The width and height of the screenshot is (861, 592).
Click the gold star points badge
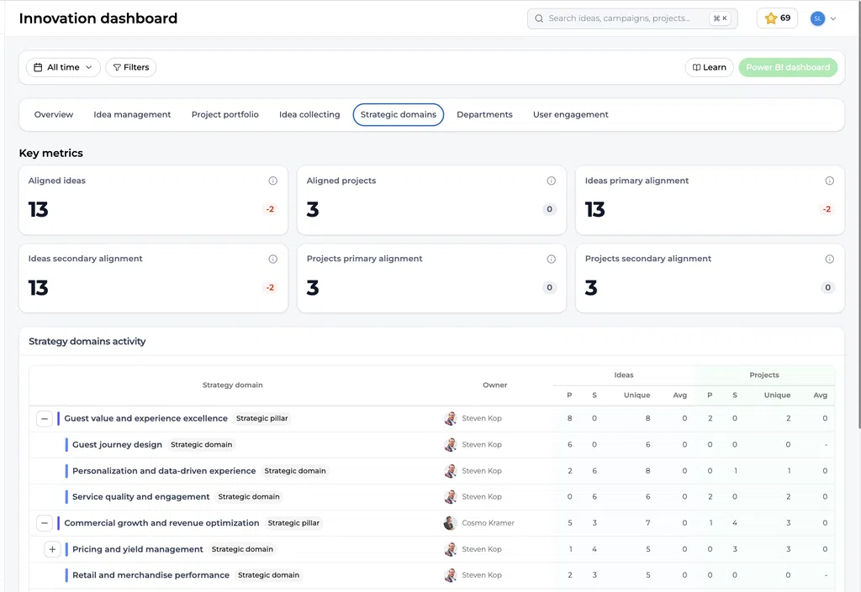[x=777, y=18]
